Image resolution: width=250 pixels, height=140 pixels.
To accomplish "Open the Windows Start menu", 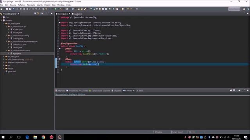I will (3, 137).
